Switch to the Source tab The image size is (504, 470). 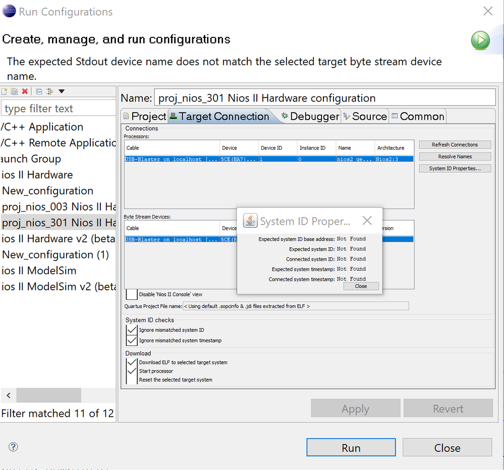pyautogui.click(x=365, y=116)
